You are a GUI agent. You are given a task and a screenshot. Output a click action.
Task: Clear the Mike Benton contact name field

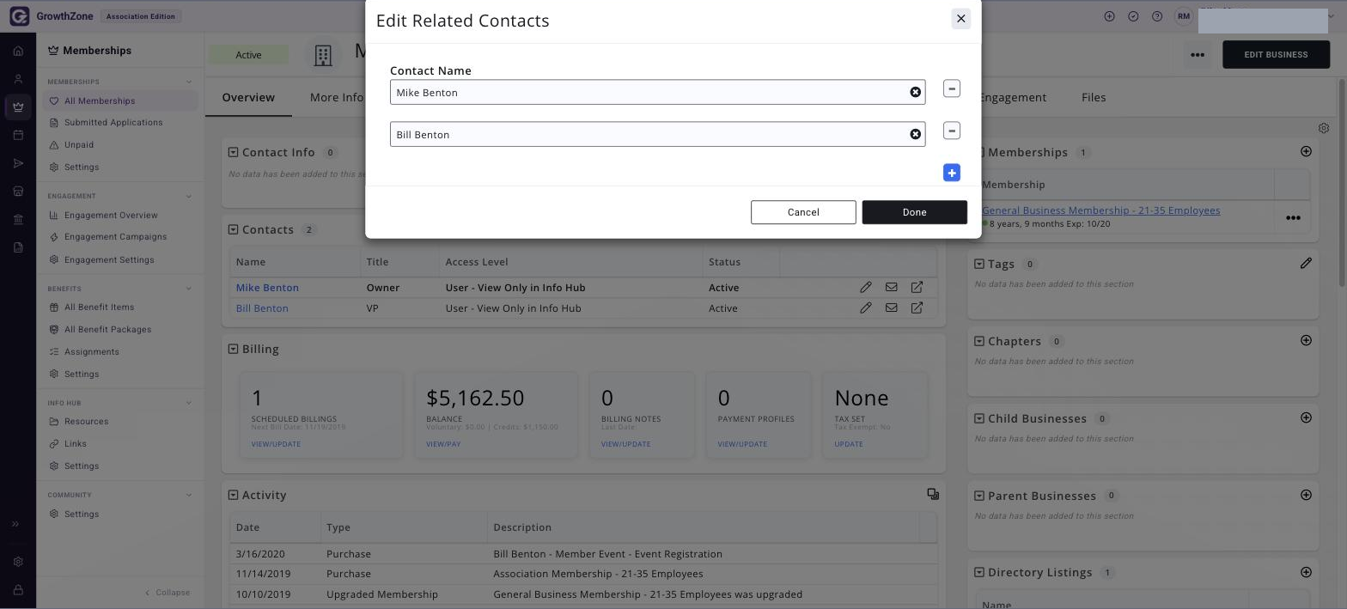pyautogui.click(x=915, y=92)
